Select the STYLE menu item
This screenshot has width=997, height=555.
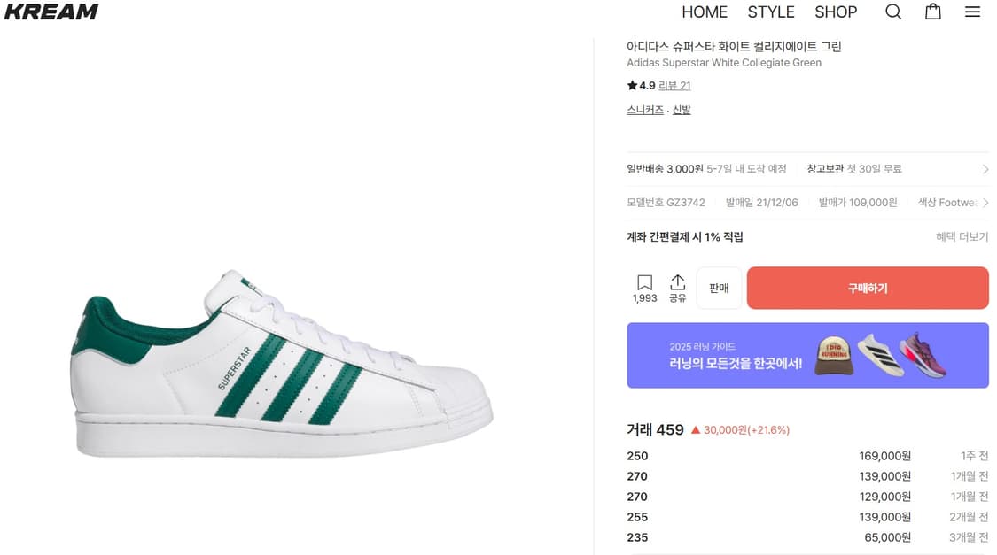point(770,12)
